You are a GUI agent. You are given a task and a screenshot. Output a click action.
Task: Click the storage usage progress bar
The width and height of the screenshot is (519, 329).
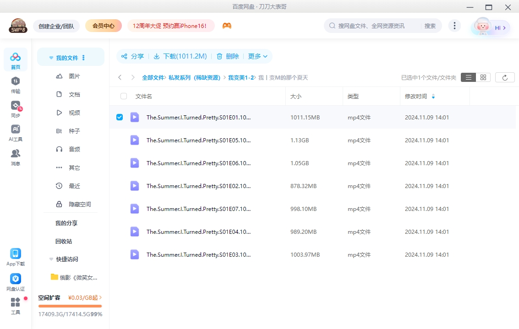coord(70,306)
